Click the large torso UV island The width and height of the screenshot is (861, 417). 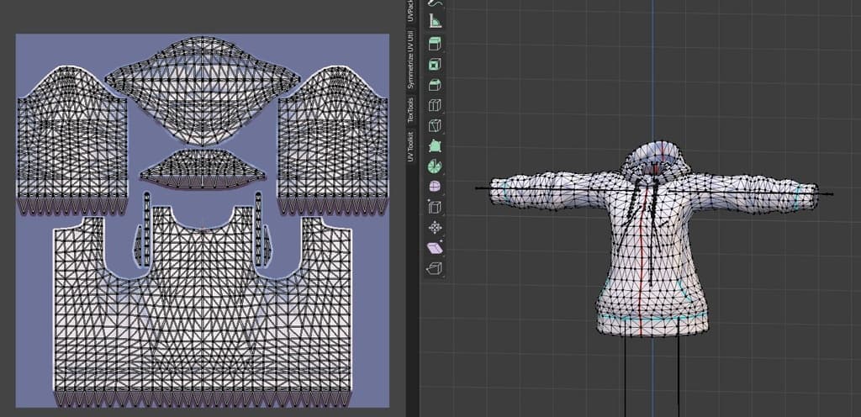[202, 319]
